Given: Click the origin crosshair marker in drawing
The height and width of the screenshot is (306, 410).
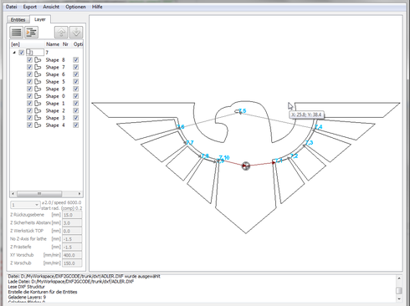Looking at the screenshot, I should coord(245,166).
